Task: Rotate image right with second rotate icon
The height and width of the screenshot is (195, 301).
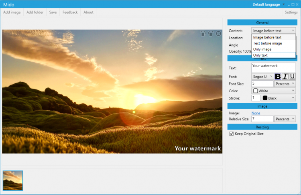Action: 211,34
